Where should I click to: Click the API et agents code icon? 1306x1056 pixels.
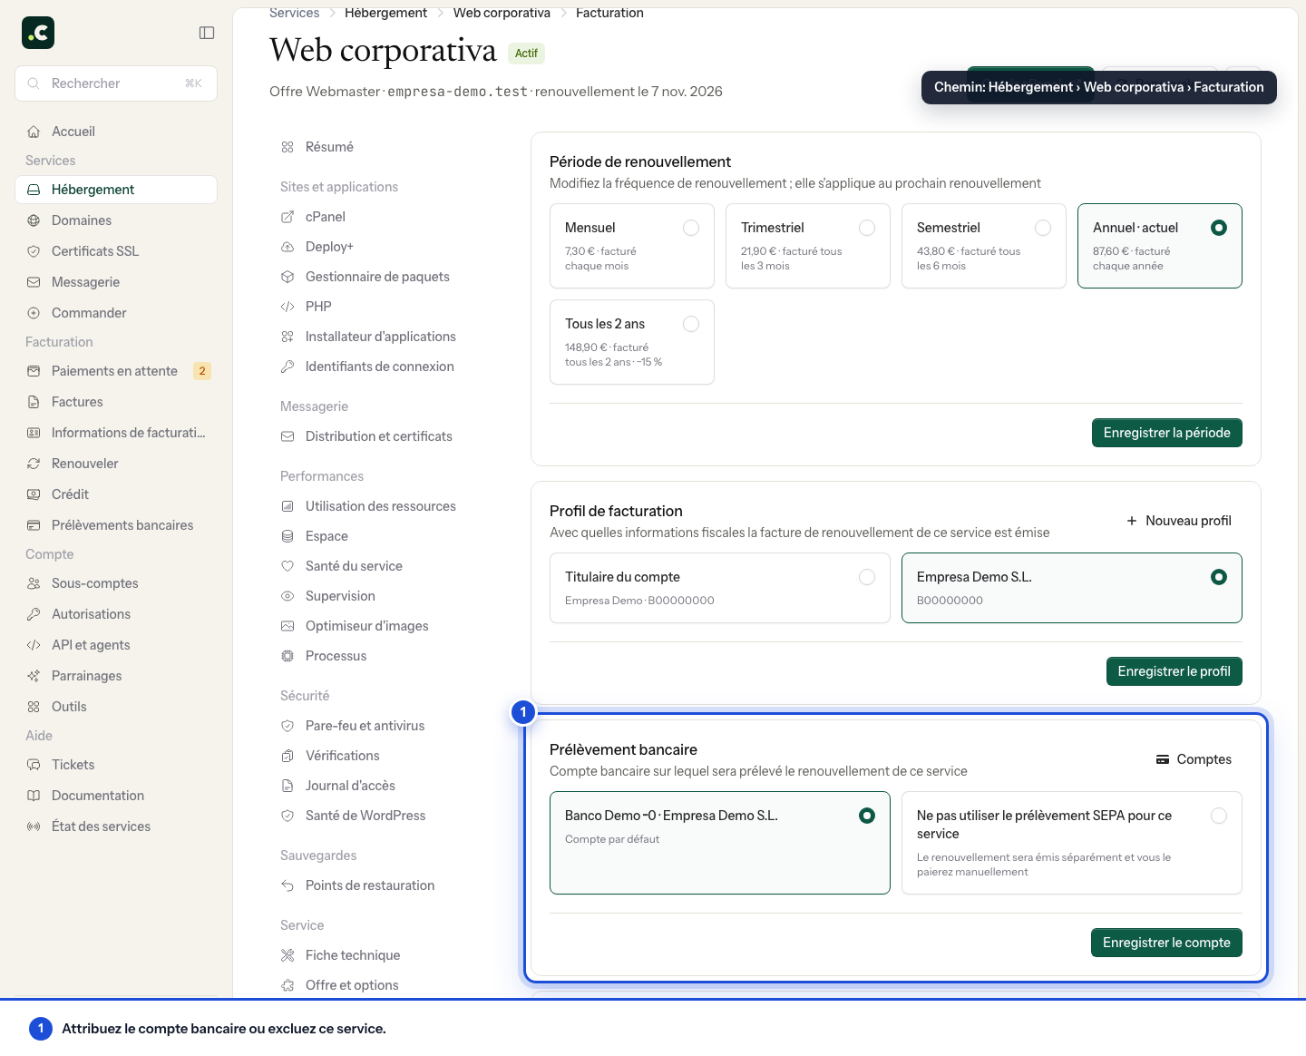pos(34,645)
